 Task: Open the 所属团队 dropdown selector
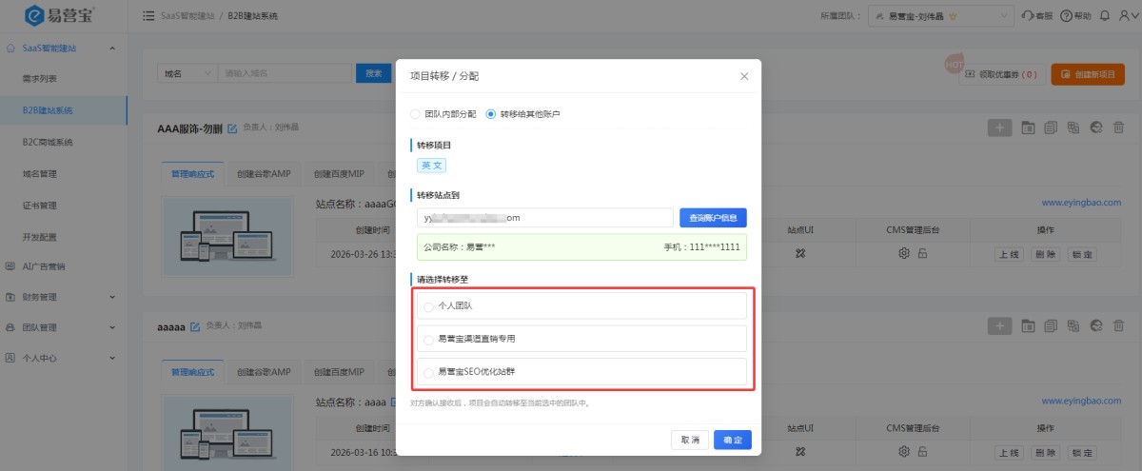[x=941, y=16]
